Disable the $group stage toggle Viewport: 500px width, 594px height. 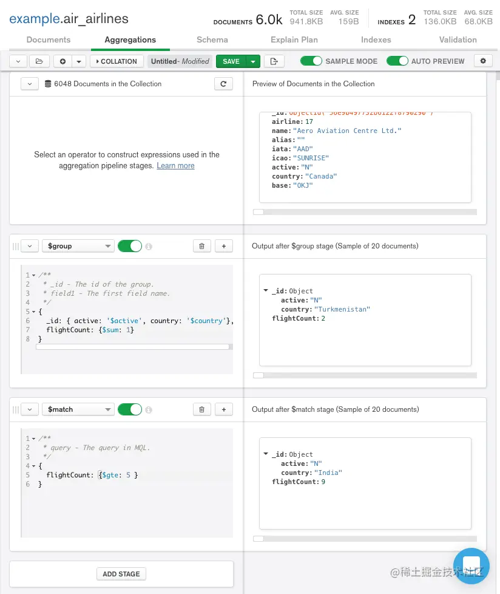point(130,246)
